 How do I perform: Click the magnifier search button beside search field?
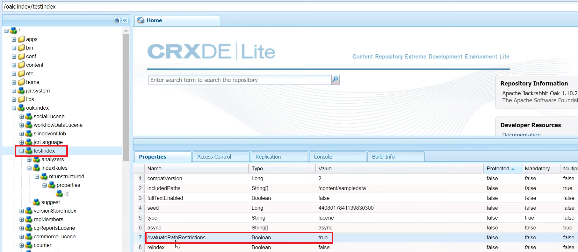click(335, 80)
